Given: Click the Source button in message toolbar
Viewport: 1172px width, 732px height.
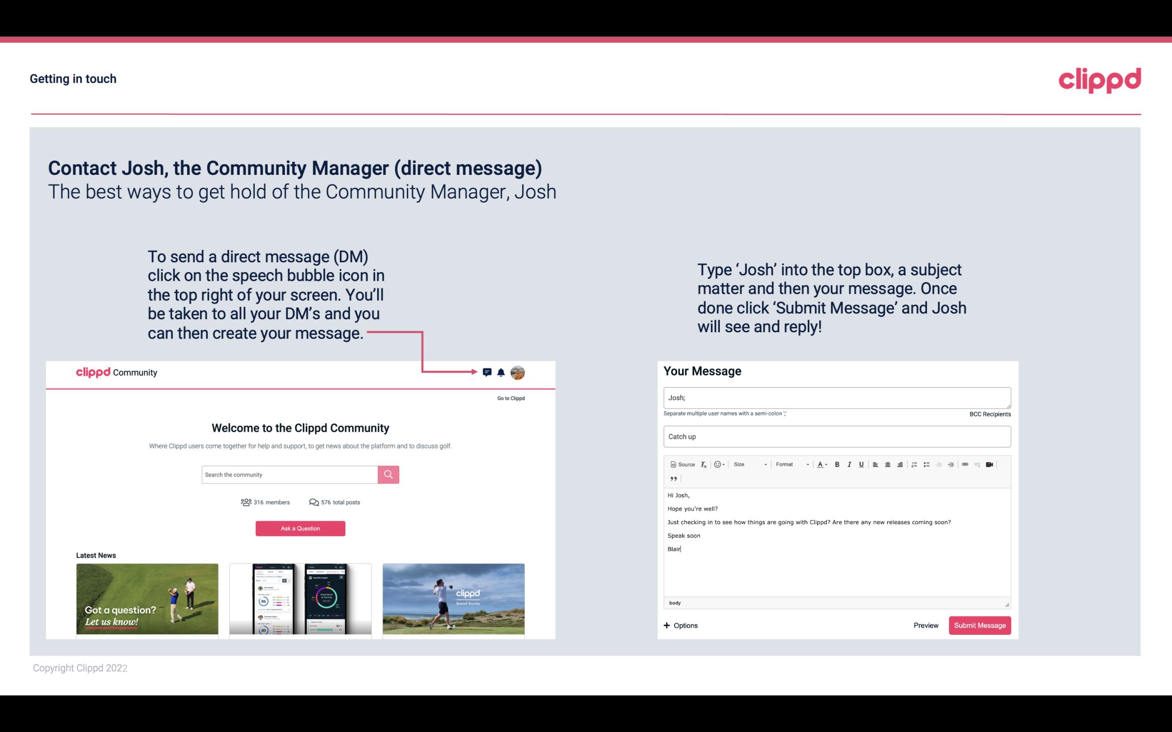Looking at the screenshot, I should 681,464.
